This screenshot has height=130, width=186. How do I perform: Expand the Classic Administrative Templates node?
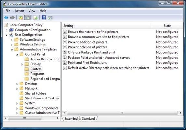tap(17, 113)
